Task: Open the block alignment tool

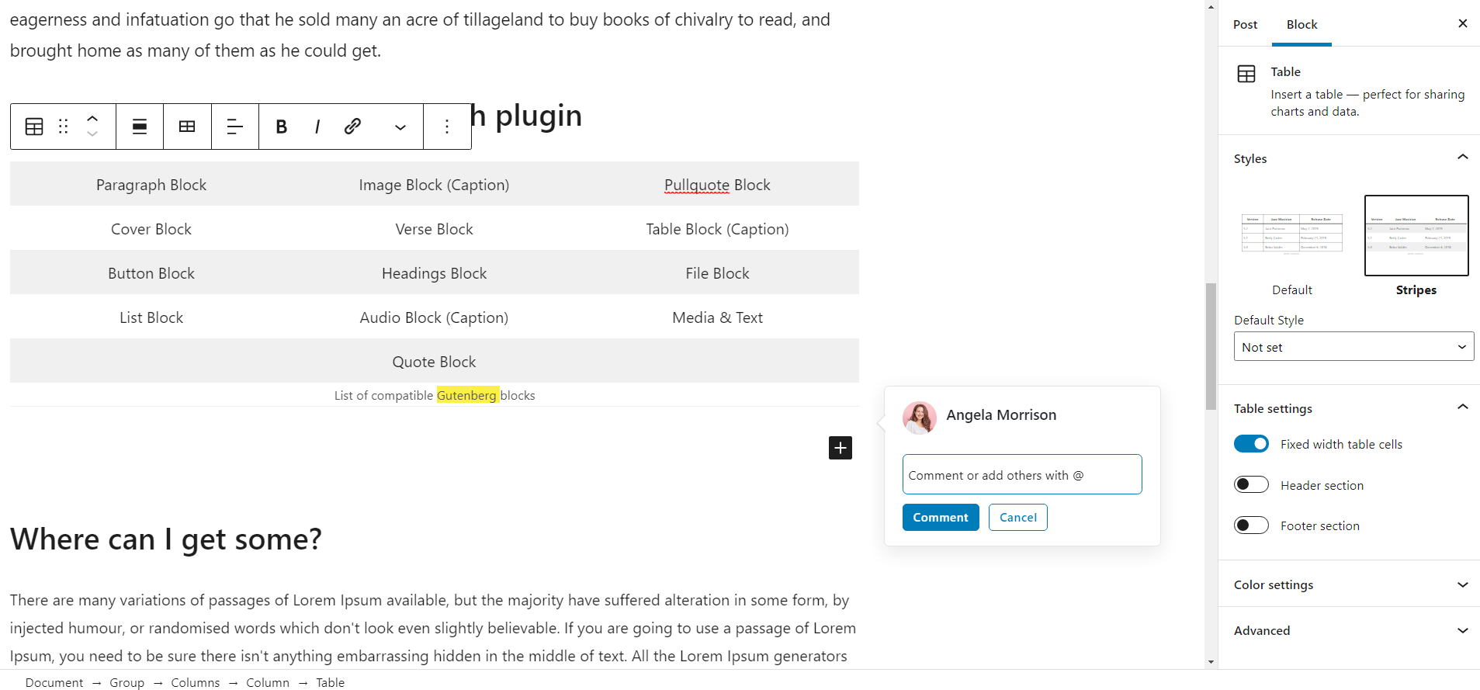Action: point(140,127)
